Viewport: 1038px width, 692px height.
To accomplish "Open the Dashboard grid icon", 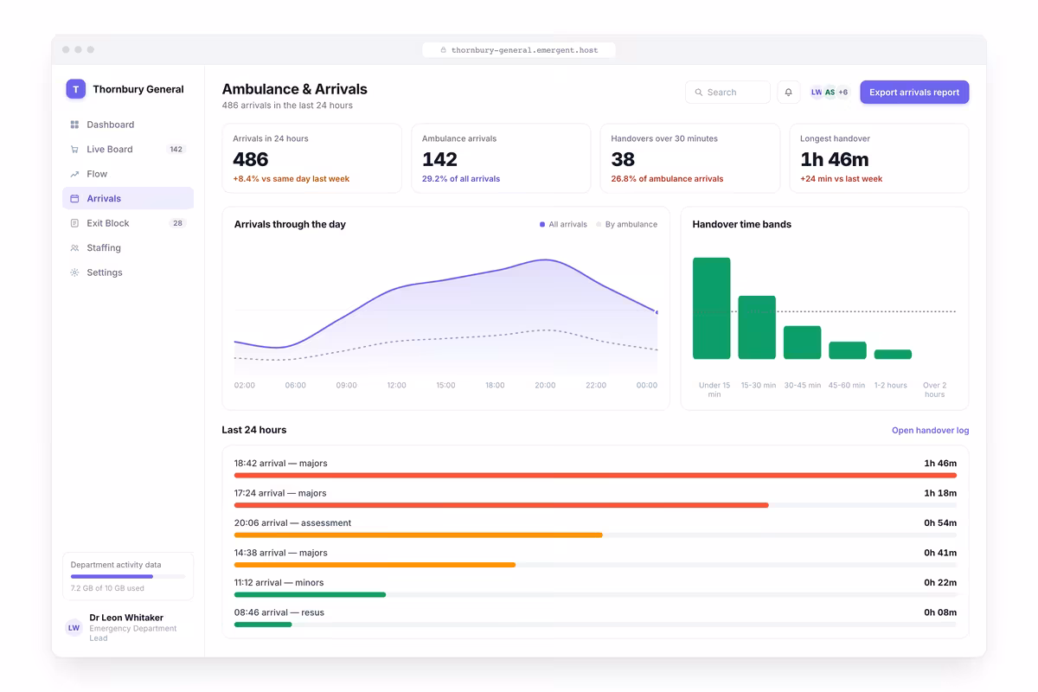I will pos(74,125).
